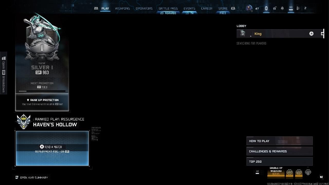This screenshot has height=185, width=329.
Task: Click the PlayStation platform icon beside King
Action: point(311,34)
